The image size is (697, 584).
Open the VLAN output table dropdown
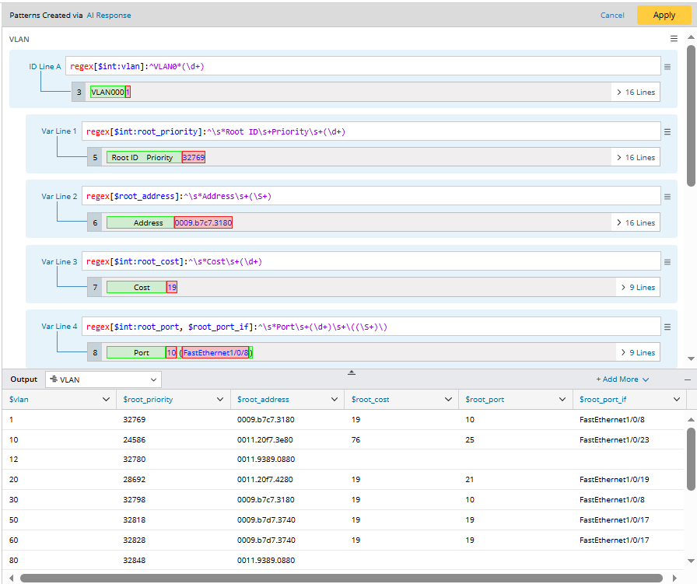coord(103,379)
